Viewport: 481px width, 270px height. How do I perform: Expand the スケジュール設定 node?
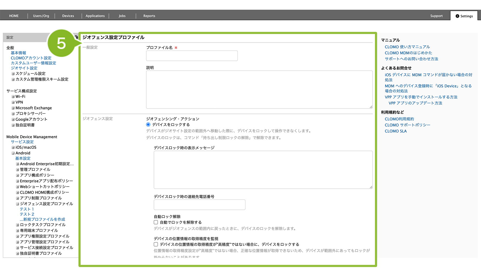[13, 74]
